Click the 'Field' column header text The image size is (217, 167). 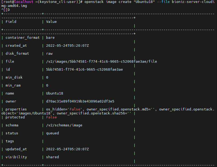tap(11, 22)
